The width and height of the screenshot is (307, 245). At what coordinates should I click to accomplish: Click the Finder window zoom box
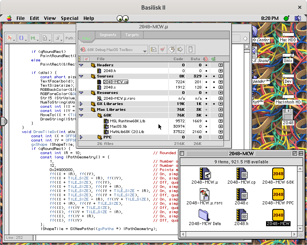tap(295, 153)
